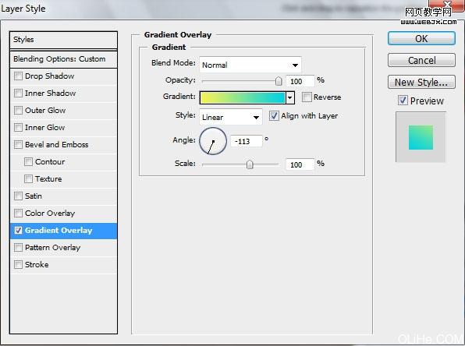Select the Styles list entry
Viewport: 465px width, 346px height.
pyautogui.click(x=63, y=40)
